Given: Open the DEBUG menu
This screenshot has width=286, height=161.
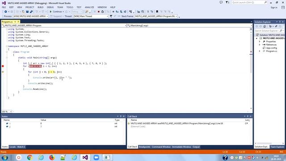Looking at the screenshot, I should pos(50,7).
